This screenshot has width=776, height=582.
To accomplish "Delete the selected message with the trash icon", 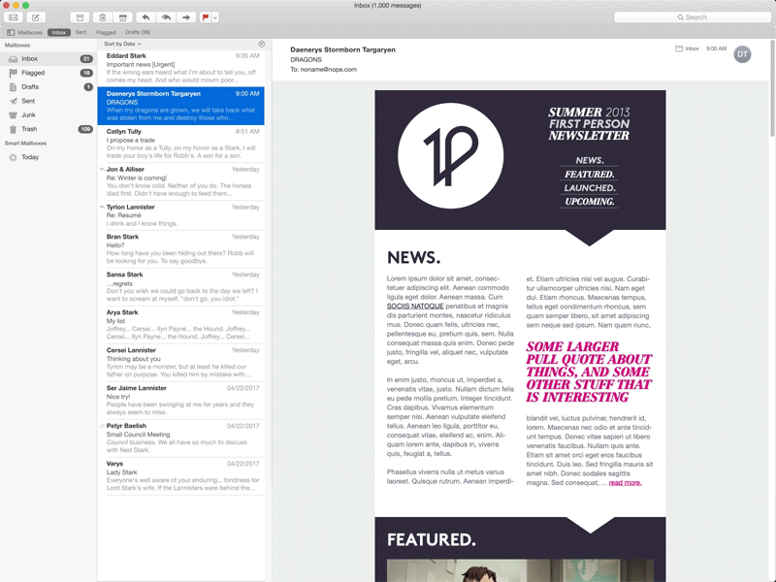I will pyautogui.click(x=102, y=17).
